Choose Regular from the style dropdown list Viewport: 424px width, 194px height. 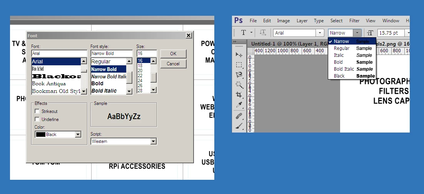(352, 48)
